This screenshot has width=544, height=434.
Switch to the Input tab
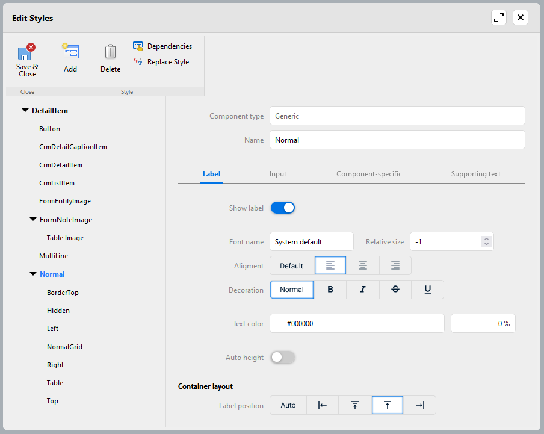click(278, 174)
